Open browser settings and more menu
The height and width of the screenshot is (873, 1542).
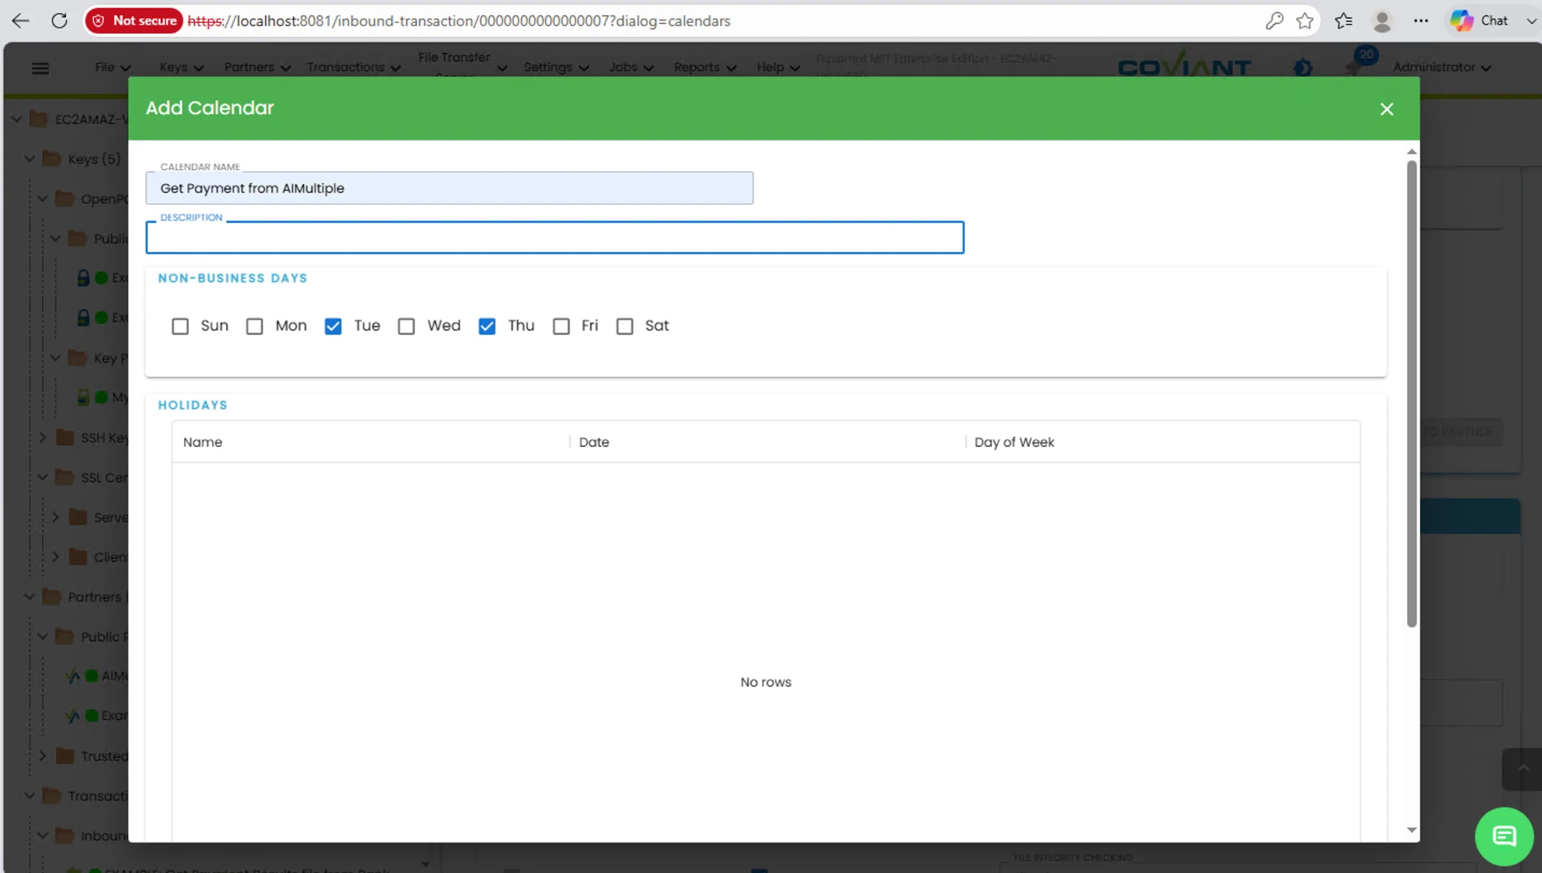pyautogui.click(x=1421, y=21)
